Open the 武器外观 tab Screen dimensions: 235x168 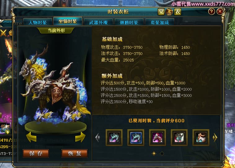pos(98,22)
